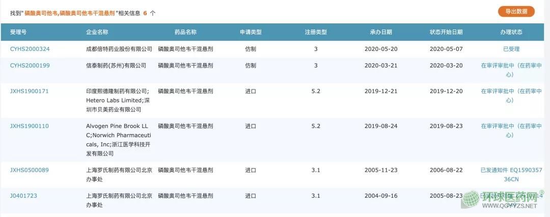The width and height of the screenshot is (550, 217).
Task: Click the 申请类型 column header
Action: (251, 32)
